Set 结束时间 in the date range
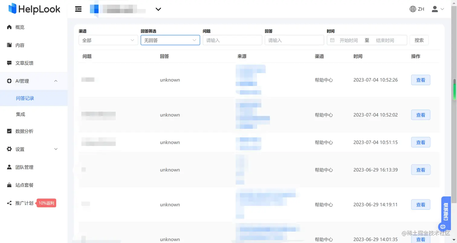457x243 pixels. [385, 40]
